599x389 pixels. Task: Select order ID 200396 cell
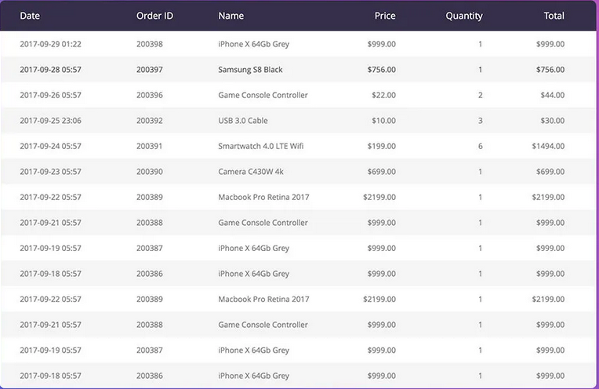coord(150,95)
